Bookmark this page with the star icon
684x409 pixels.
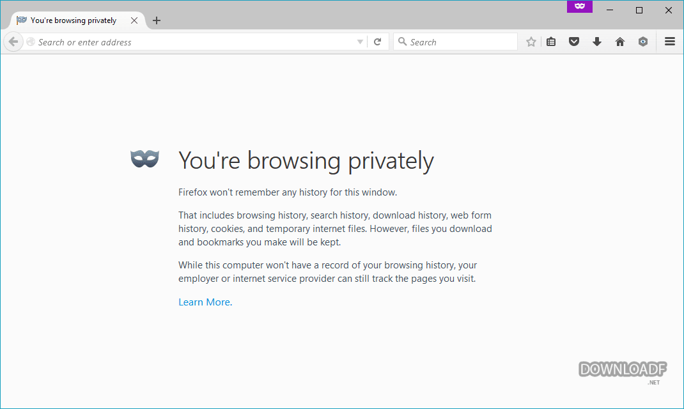531,42
